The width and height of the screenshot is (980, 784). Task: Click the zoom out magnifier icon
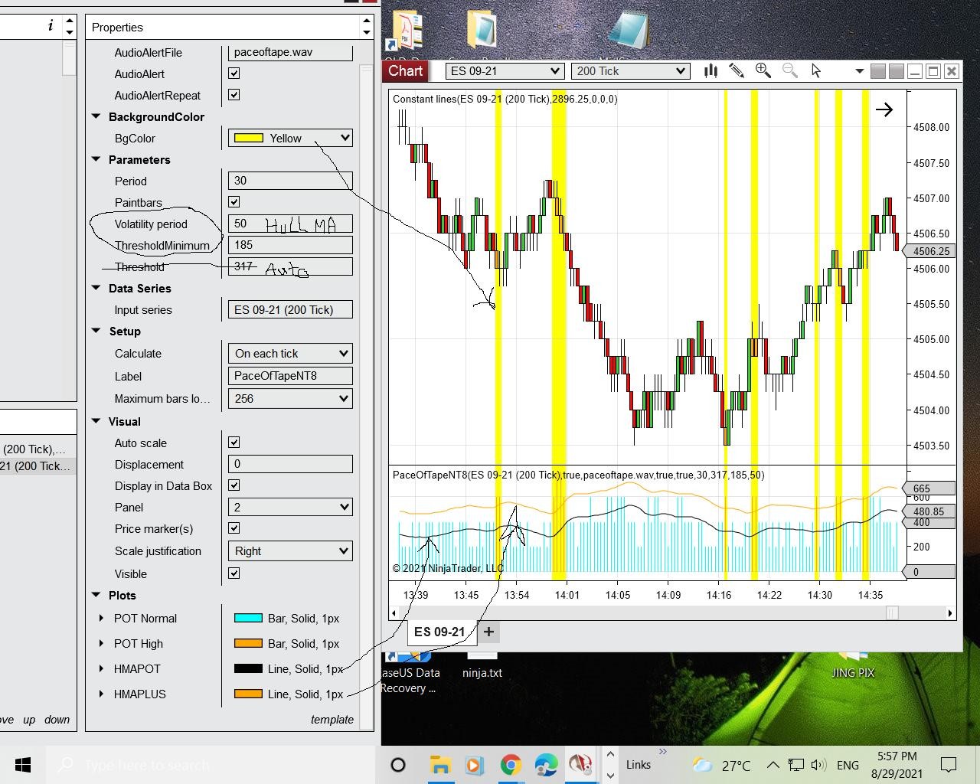(x=789, y=71)
